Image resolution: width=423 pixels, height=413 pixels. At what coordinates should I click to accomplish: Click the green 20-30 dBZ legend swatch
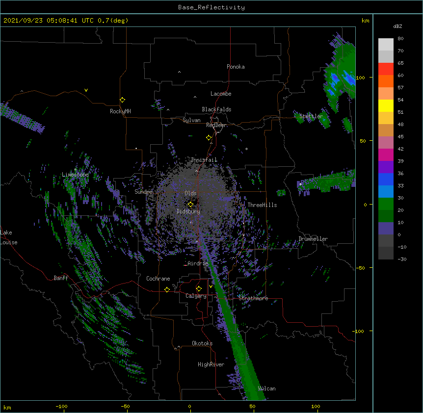[386, 204]
